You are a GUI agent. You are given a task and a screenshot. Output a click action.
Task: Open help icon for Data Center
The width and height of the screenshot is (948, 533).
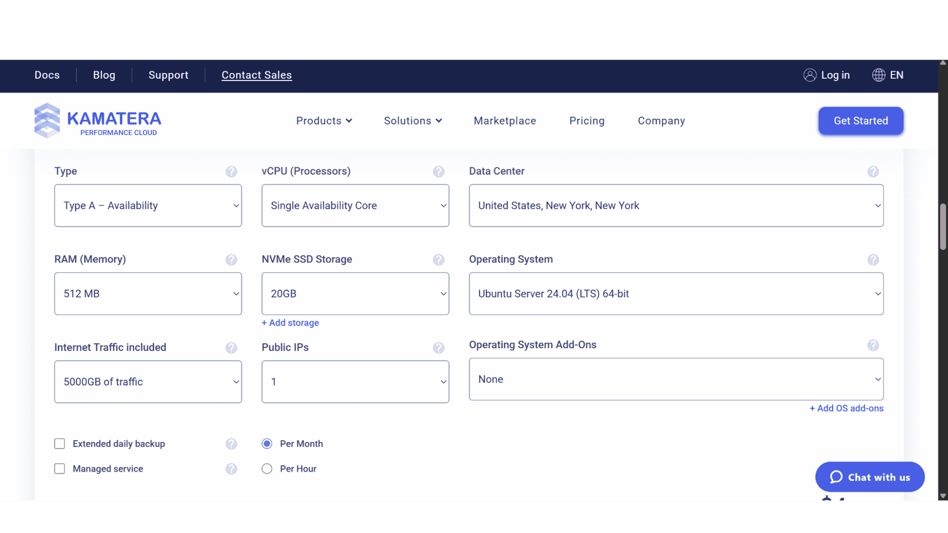[x=873, y=172]
